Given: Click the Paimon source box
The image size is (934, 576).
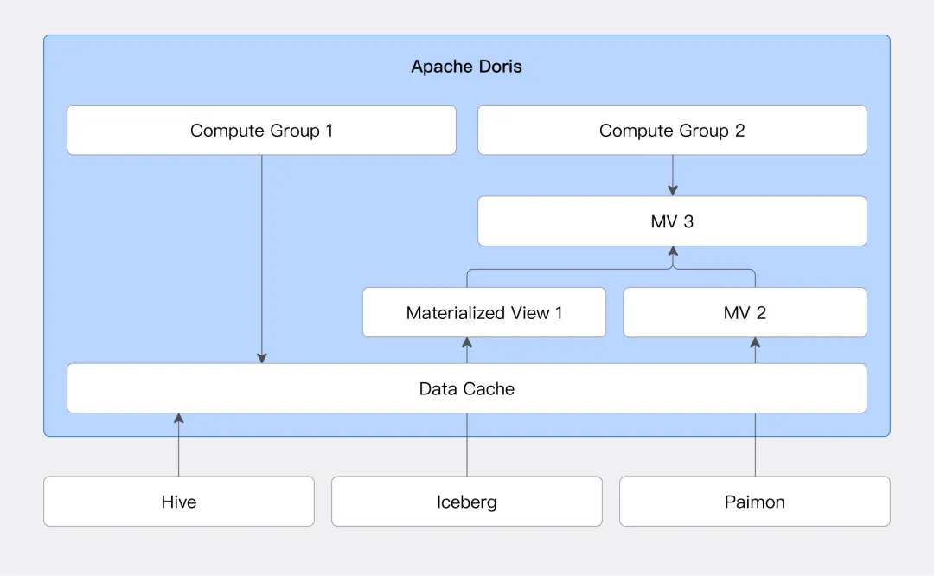Looking at the screenshot, I should (755, 502).
